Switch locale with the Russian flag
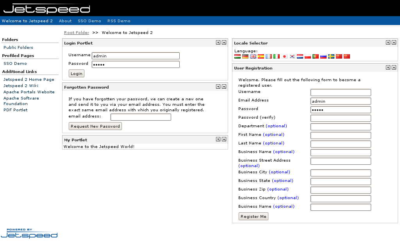Image resolution: width=400 pixels, height=244 pixels. (323, 56)
